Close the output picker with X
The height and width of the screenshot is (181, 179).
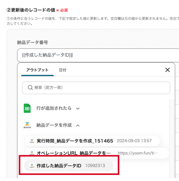pyautogui.click(x=167, y=70)
